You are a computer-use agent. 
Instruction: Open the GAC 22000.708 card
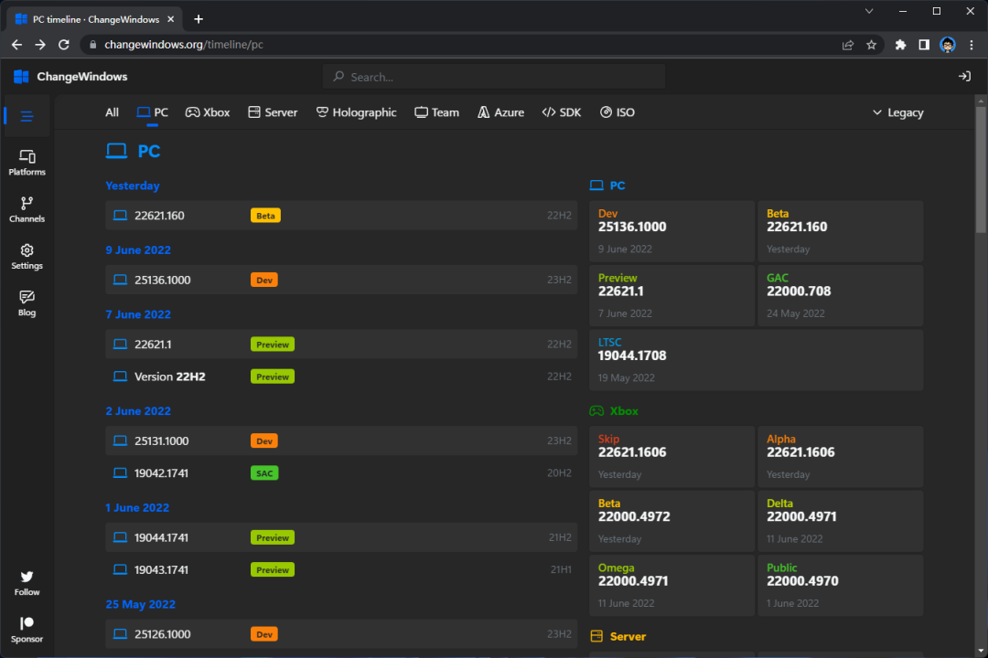coord(841,295)
